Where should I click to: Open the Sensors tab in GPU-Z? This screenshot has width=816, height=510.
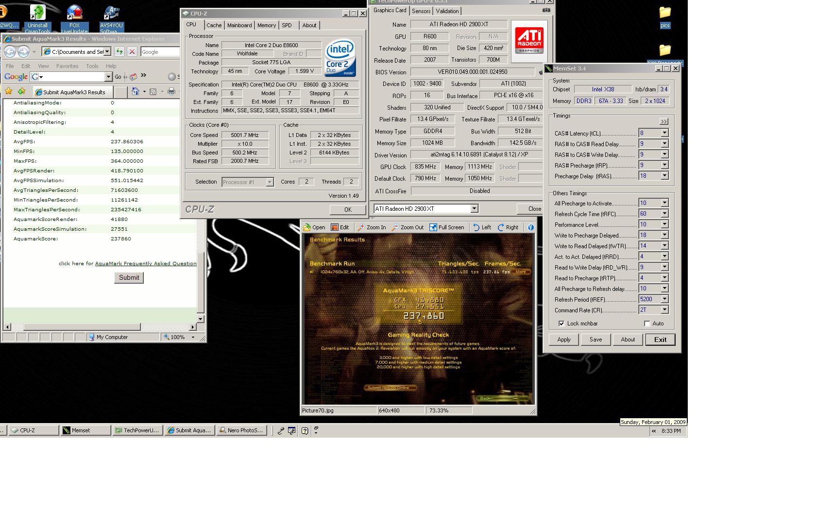[x=421, y=11]
